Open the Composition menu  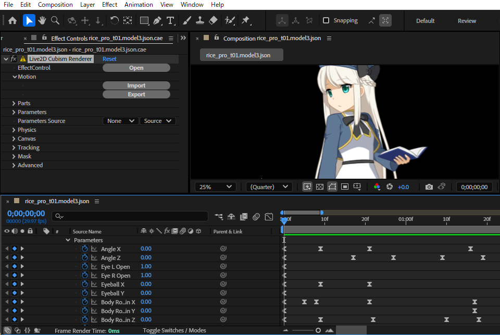click(x=55, y=5)
